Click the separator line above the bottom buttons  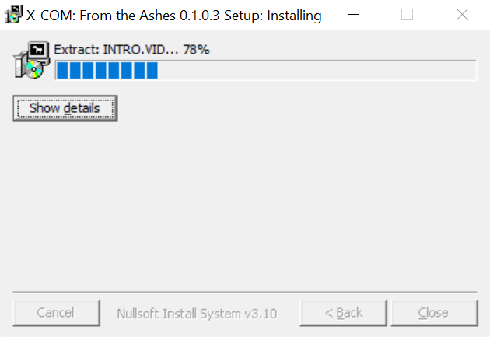(x=245, y=292)
